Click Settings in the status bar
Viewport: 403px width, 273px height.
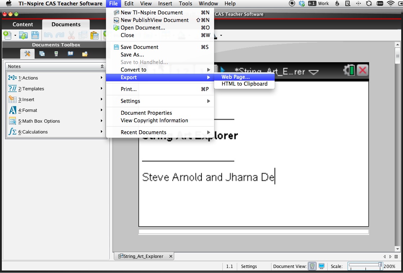249,267
